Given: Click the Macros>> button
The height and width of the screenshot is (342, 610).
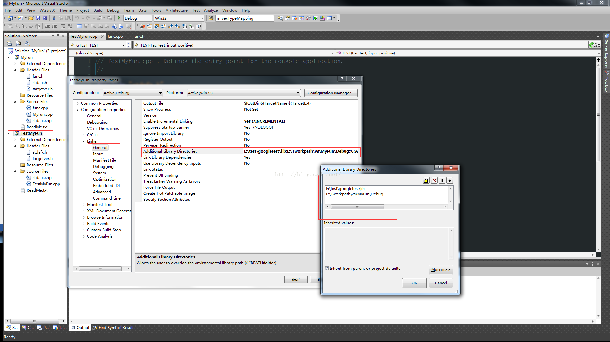Looking at the screenshot, I should [441, 270].
